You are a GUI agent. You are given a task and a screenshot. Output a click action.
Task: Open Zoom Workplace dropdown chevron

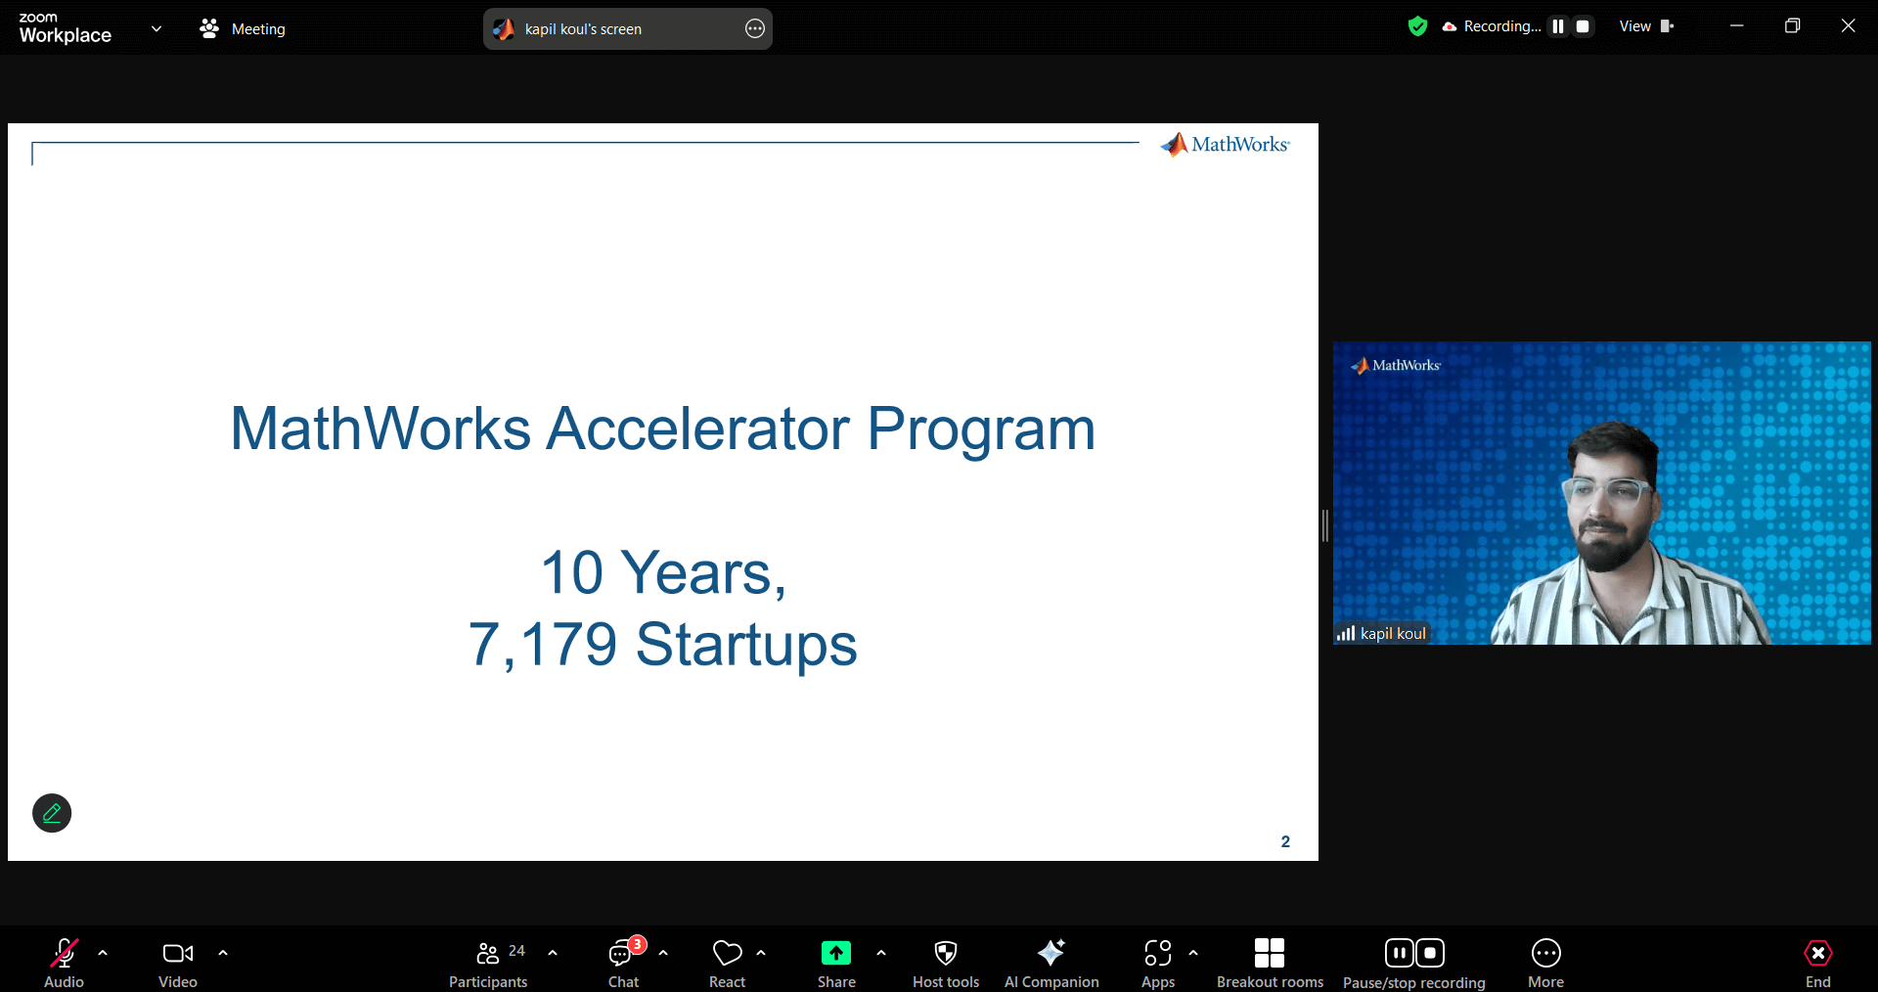pos(156,28)
